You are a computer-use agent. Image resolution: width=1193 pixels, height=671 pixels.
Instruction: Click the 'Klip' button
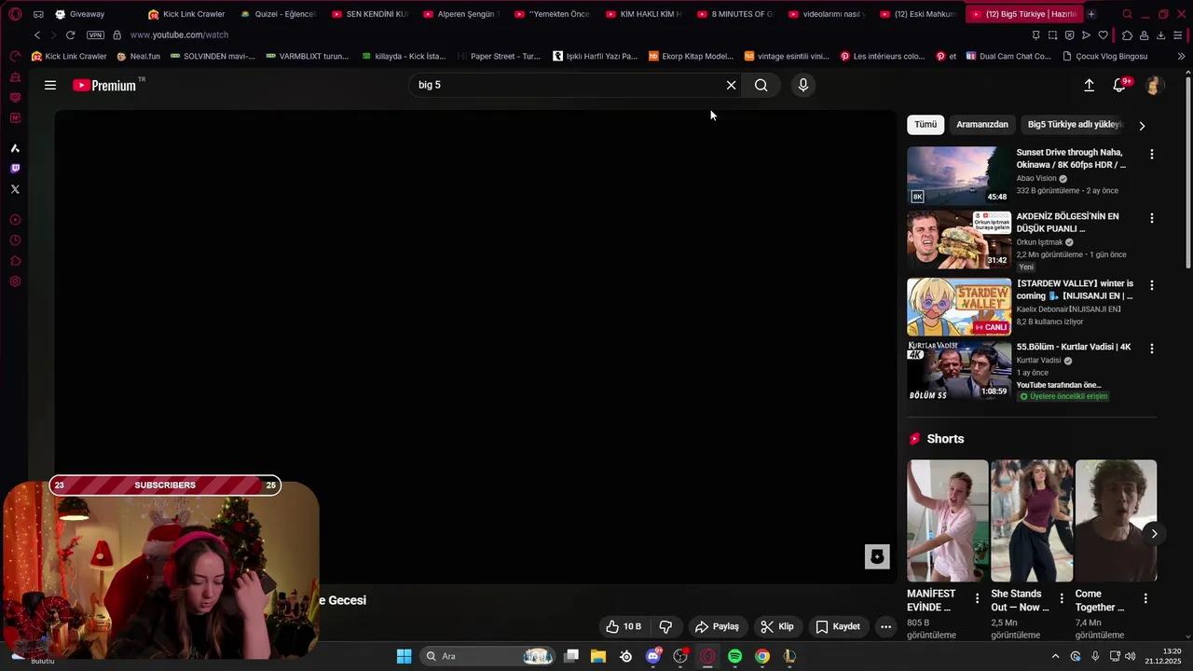click(x=777, y=626)
